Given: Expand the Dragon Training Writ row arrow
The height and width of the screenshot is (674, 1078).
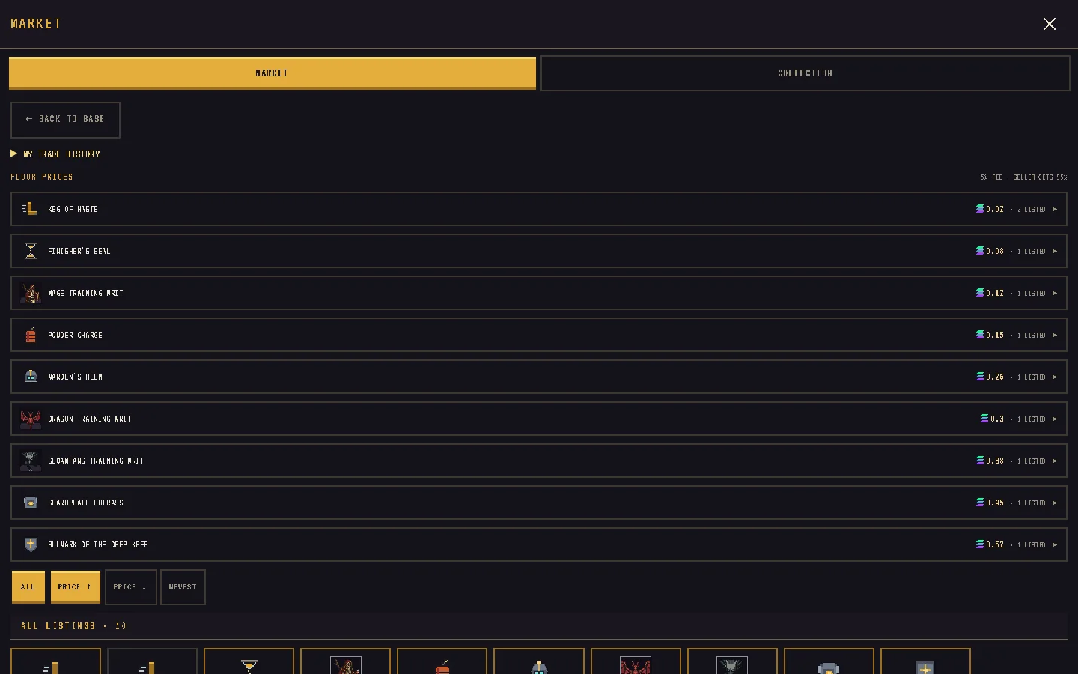Looking at the screenshot, I should 1055,419.
